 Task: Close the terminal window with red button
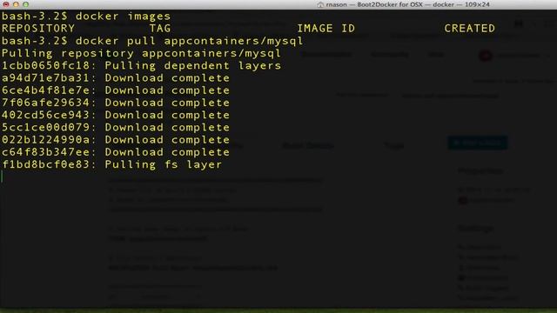[x=6, y=4]
